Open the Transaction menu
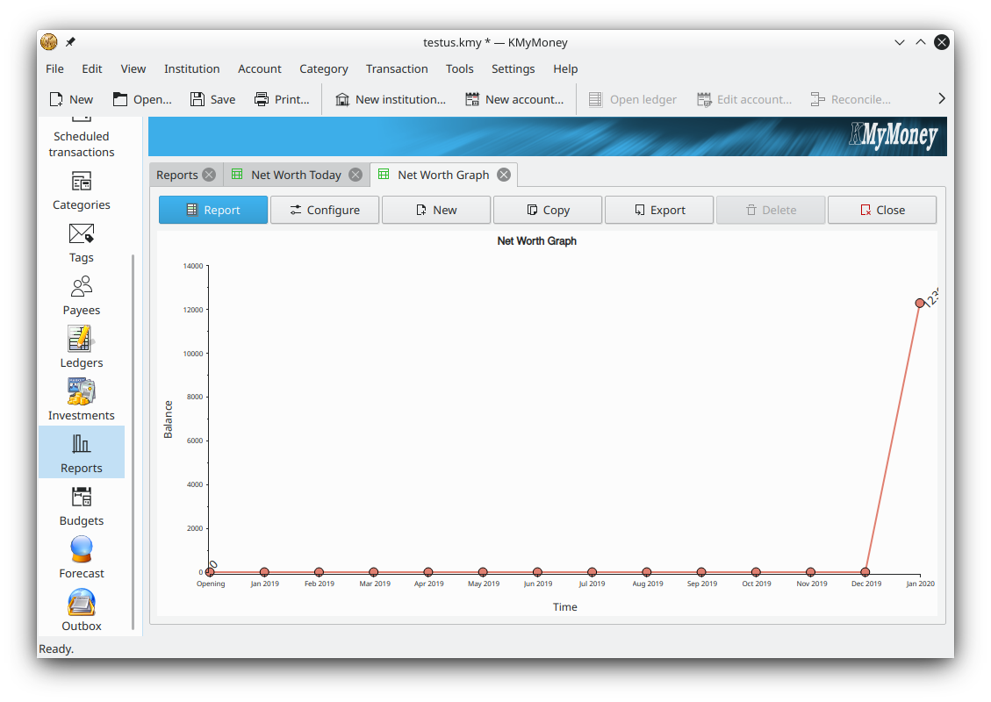This screenshot has height=702, width=991. (397, 68)
